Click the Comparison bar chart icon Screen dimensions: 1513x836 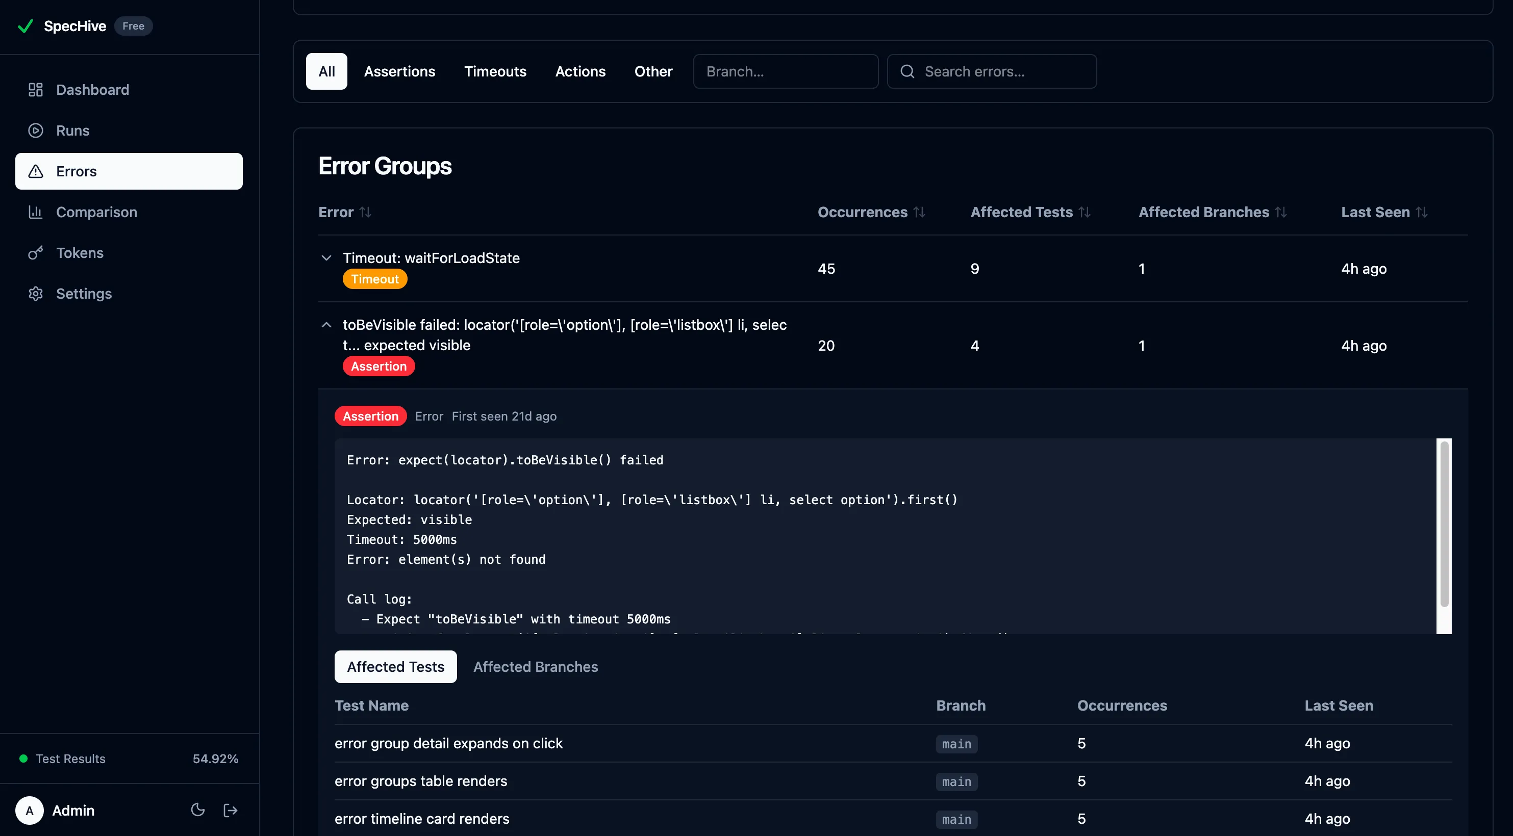[36, 212]
